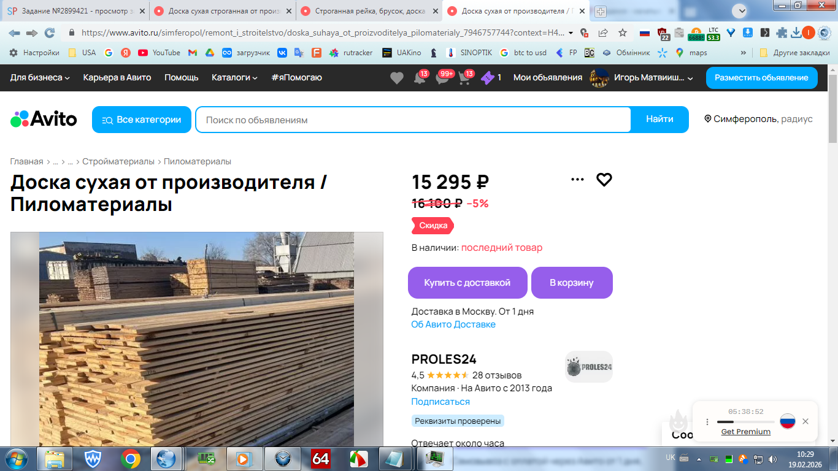Add listing to favorites with heart outline
The image size is (838, 471).
[604, 180]
